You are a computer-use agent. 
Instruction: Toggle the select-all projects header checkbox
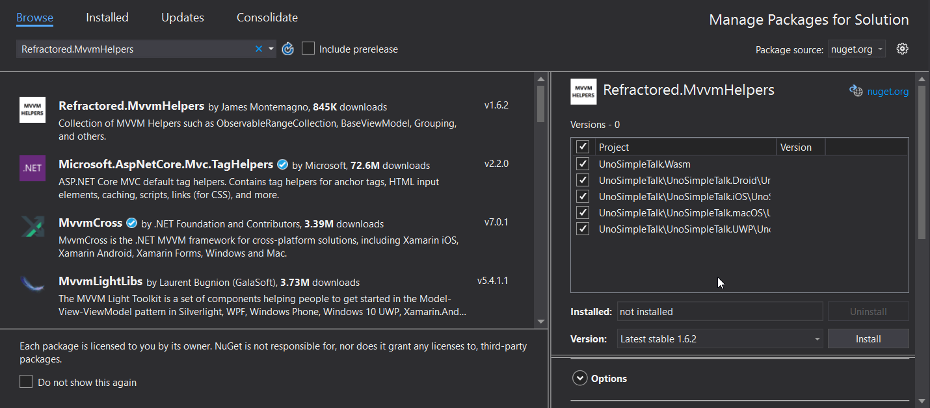click(583, 147)
